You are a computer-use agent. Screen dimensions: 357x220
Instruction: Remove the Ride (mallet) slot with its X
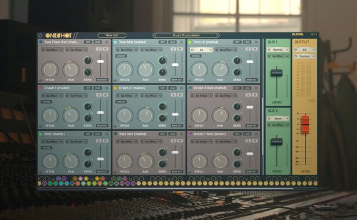click(107, 134)
